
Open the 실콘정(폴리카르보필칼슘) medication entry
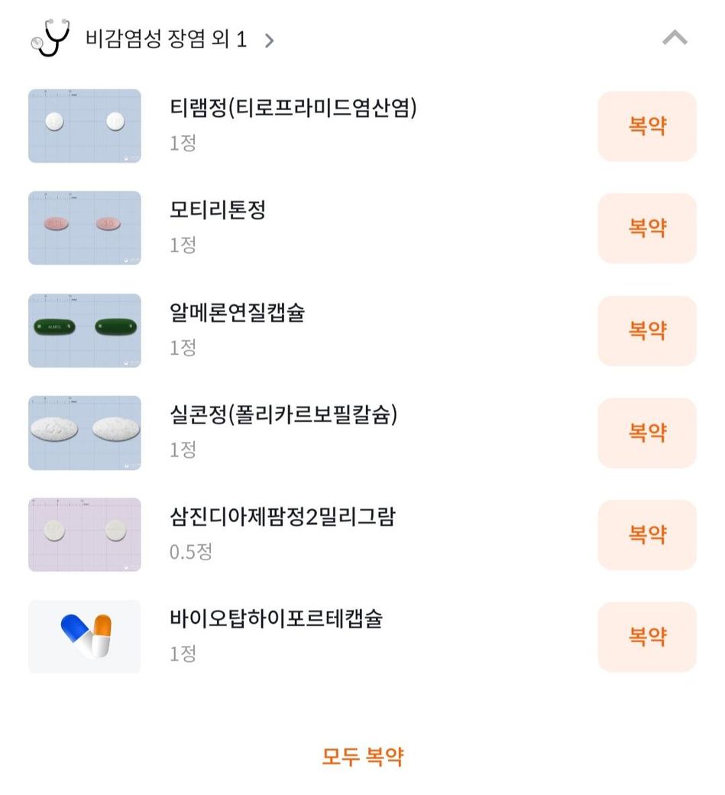pyautogui.click(x=283, y=414)
